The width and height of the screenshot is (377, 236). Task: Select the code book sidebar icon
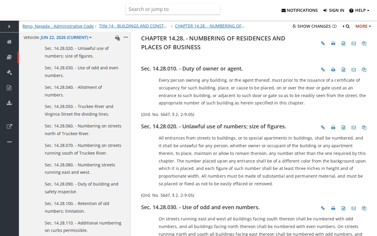click(x=9, y=57)
